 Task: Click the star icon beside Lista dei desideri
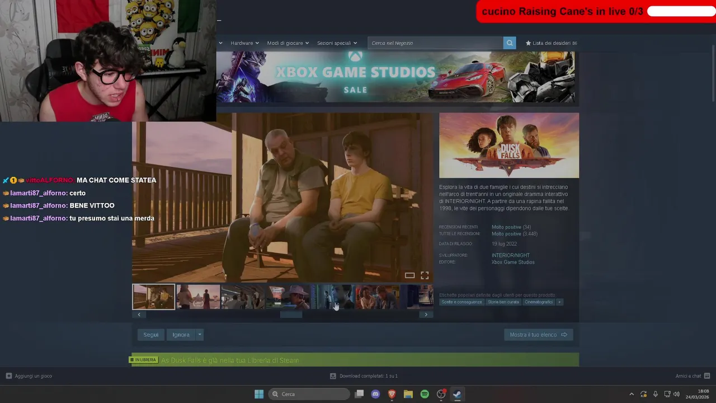pyautogui.click(x=528, y=43)
